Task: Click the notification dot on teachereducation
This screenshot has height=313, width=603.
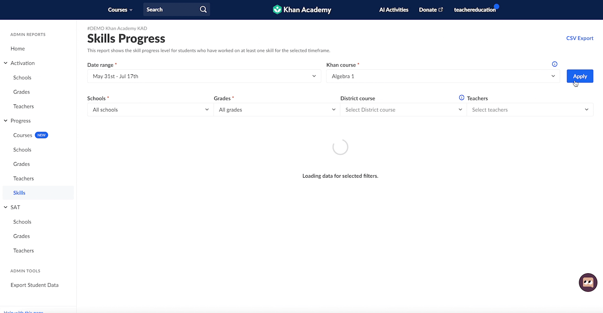Action: coord(497,6)
